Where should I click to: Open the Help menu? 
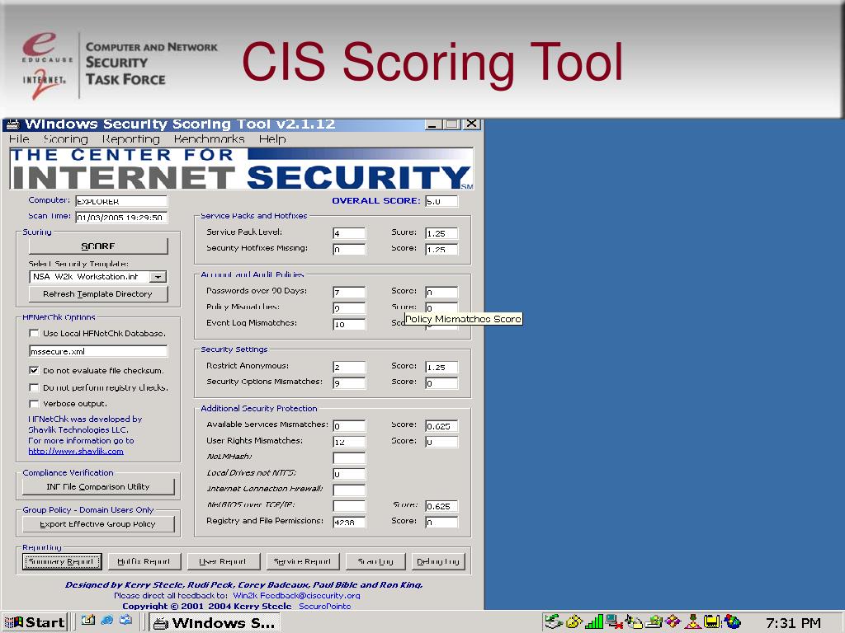click(272, 138)
